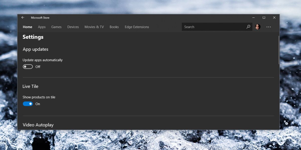Disable Show products on tile toggle

point(28,104)
